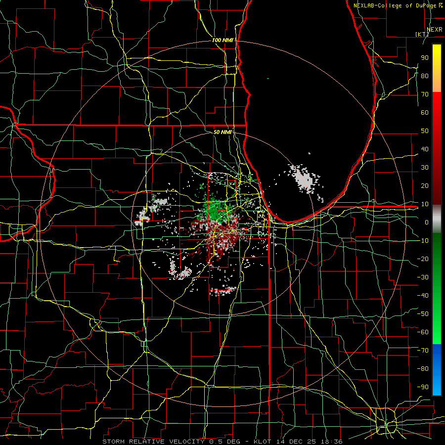Screen dimensions: 445x445
Task: Click the -60 value on the velocity scale
Action: tap(423, 332)
